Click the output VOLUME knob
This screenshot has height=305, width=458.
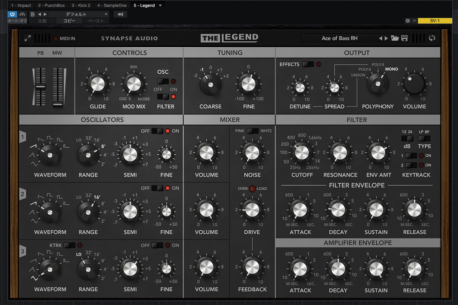click(414, 83)
